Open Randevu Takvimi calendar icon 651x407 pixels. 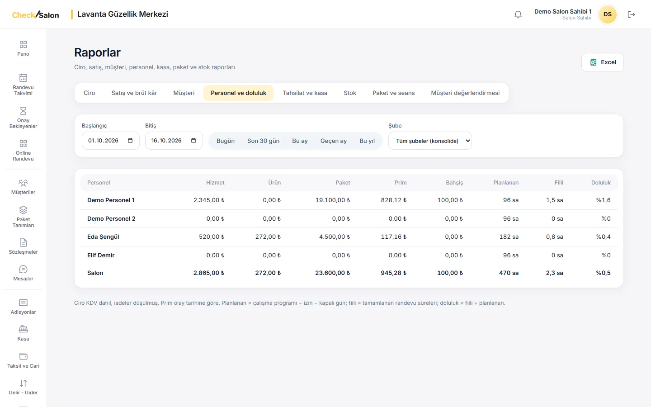(23, 78)
